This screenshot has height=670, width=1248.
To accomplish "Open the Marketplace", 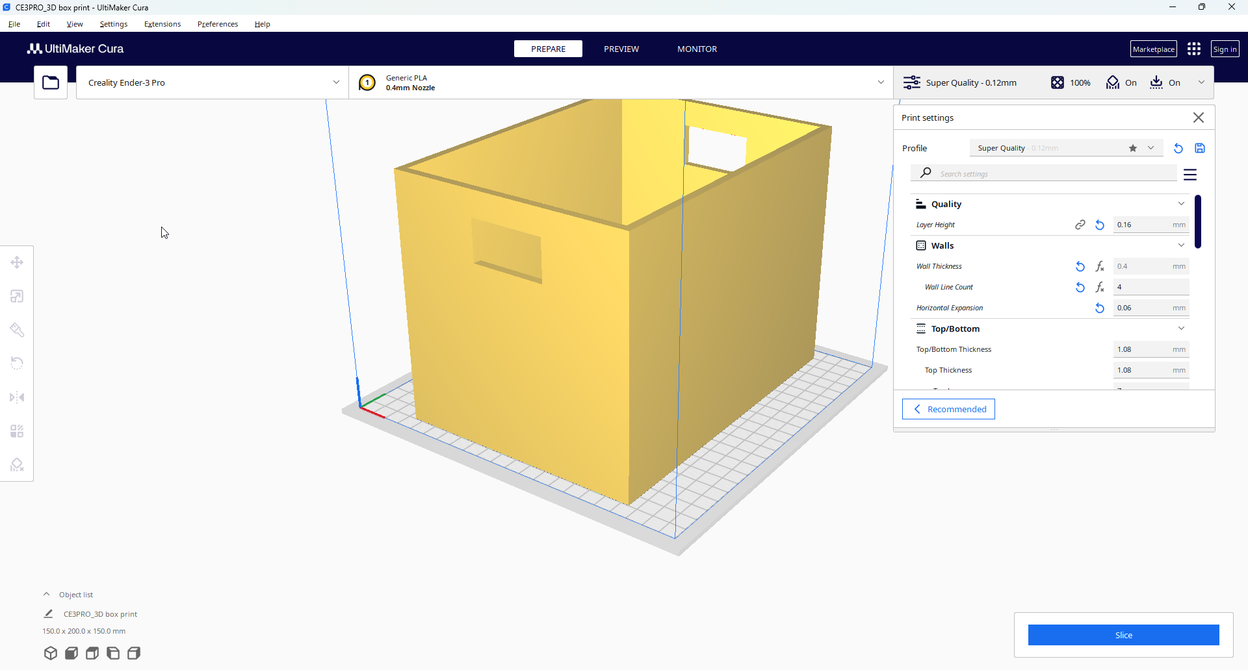I will [x=1154, y=49].
